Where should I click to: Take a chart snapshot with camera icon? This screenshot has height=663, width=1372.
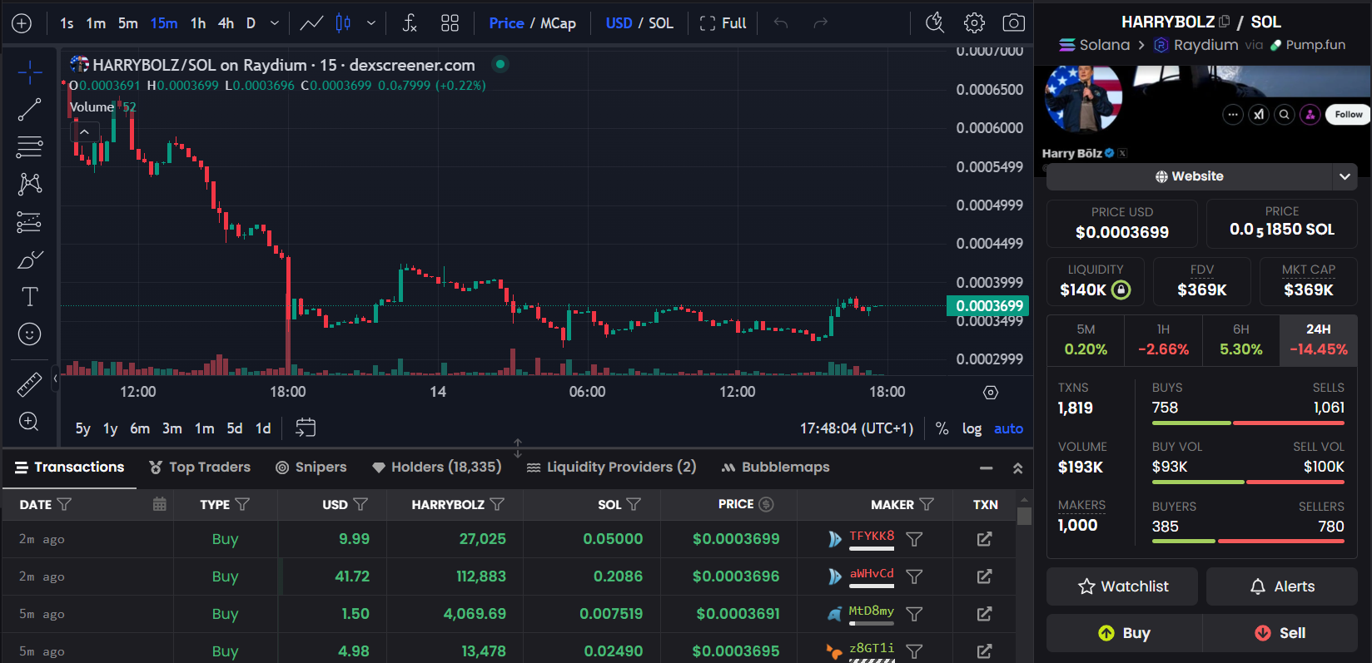pos(1013,23)
